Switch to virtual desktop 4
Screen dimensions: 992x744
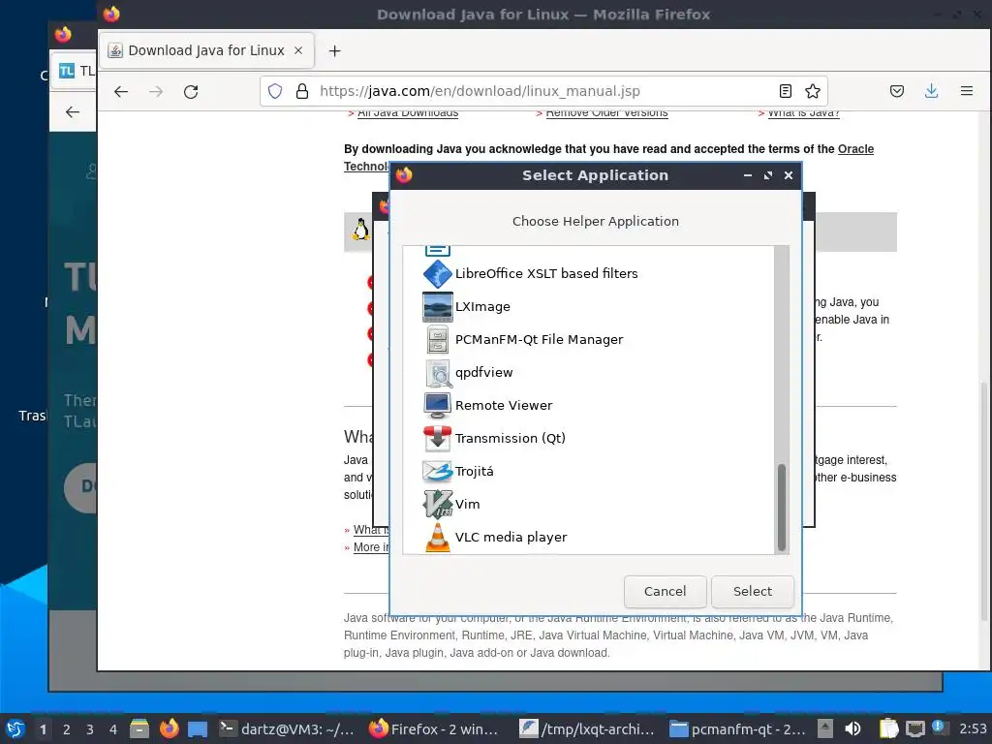click(x=113, y=729)
